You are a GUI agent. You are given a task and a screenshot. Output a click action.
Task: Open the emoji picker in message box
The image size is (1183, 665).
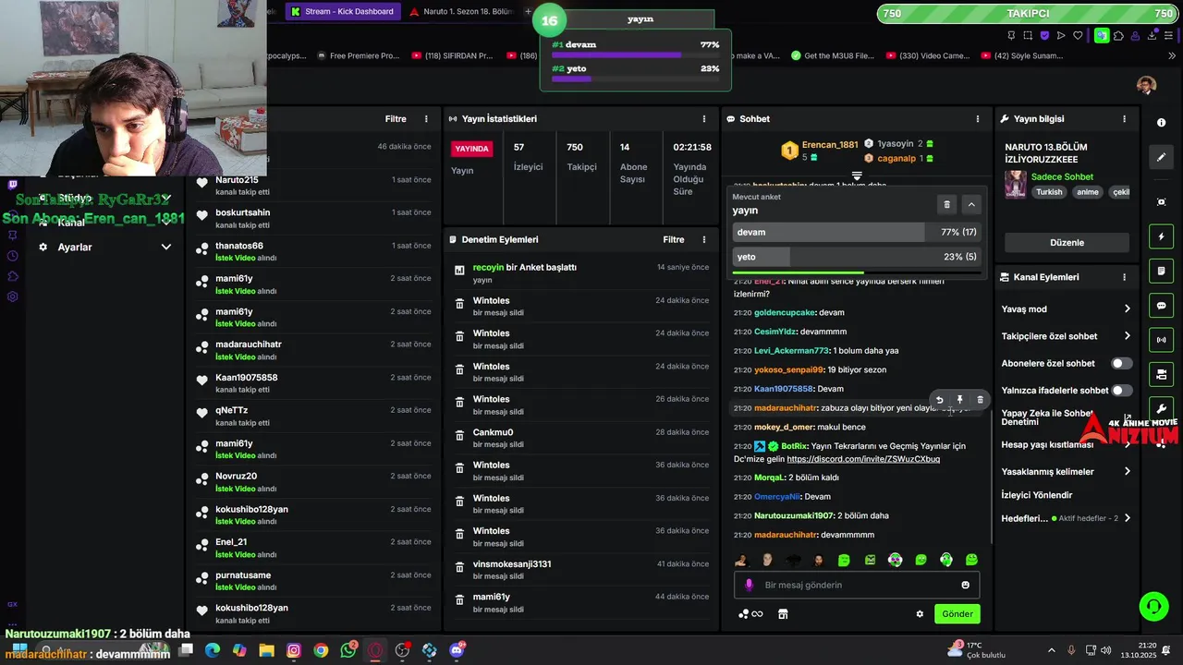966,585
